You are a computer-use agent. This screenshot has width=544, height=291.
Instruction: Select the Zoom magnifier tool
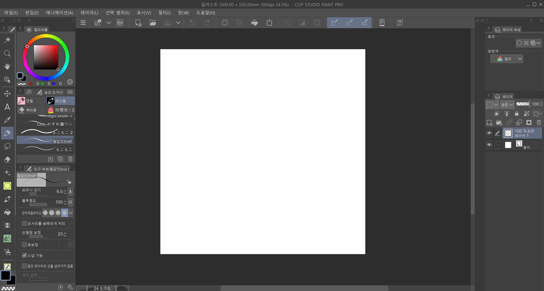tap(7, 53)
